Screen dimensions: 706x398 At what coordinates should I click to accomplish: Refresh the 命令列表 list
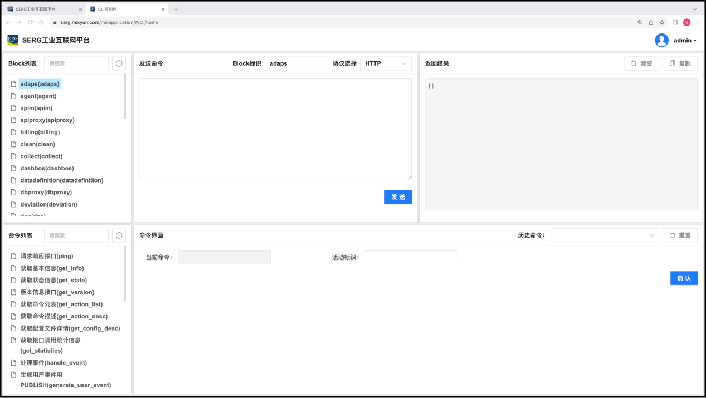point(119,235)
